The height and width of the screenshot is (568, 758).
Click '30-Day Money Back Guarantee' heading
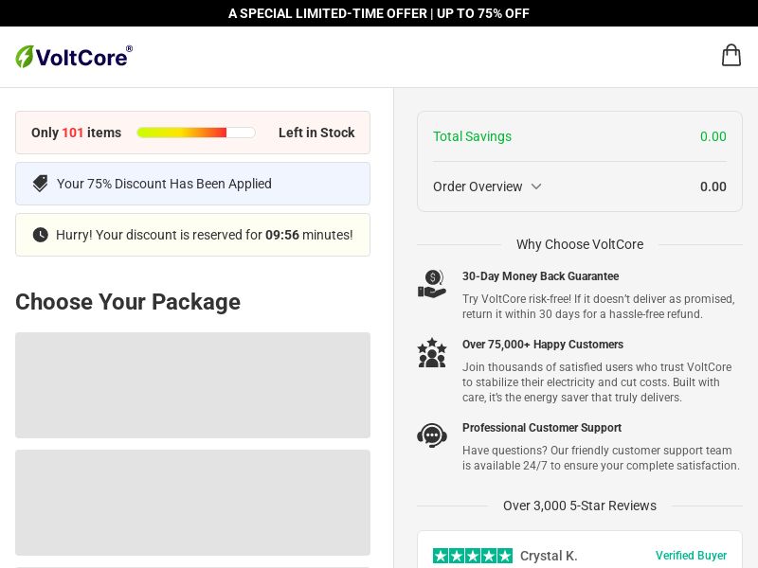coord(540,276)
